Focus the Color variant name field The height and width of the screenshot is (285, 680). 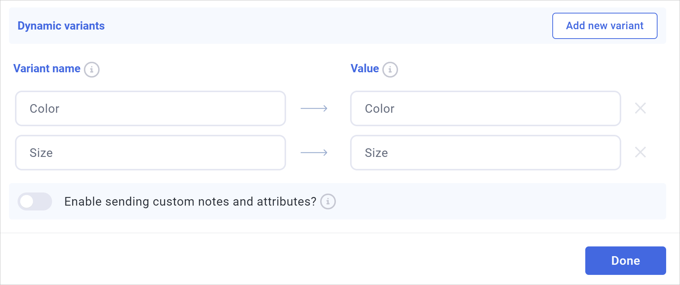point(151,109)
